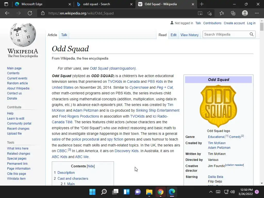The image size is (264, 198).
Task: Click the Log in link
Action: pos(251,23)
